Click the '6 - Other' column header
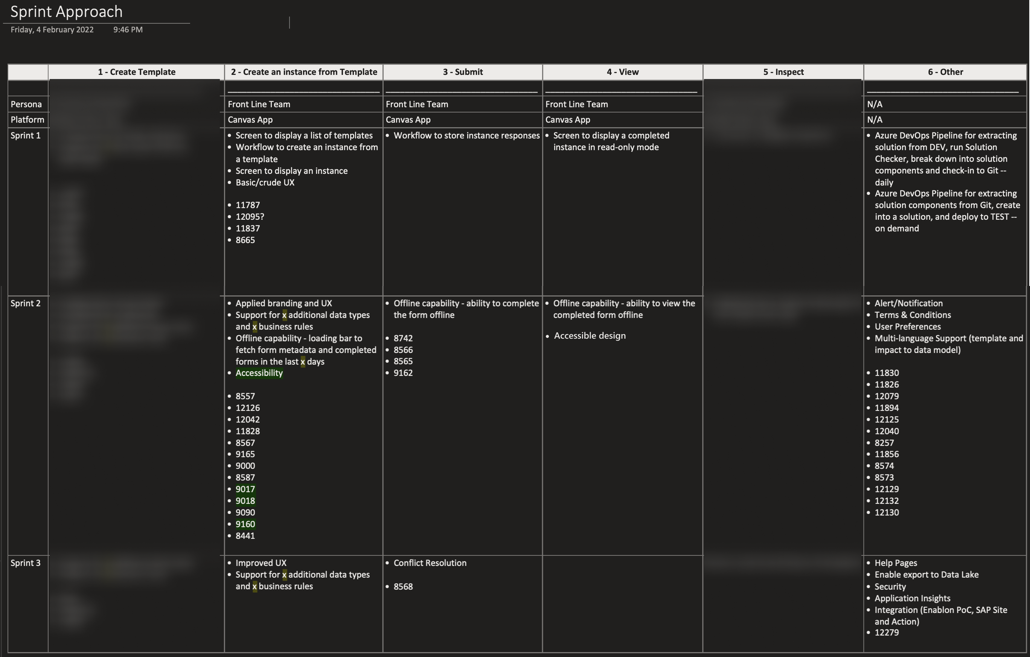The image size is (1030, 657). coord(945,72)
